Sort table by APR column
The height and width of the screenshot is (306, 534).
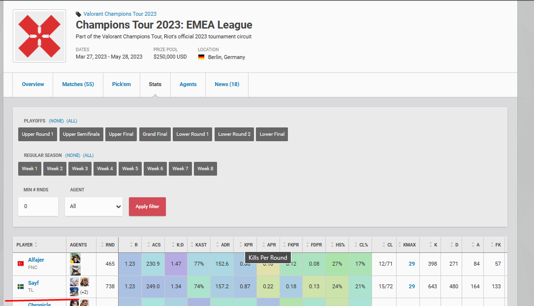coord(269,245)
